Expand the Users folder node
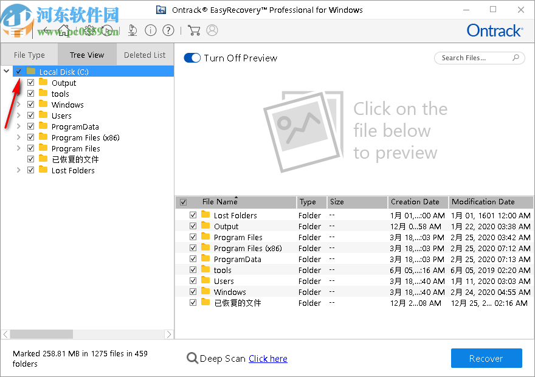 point(18,116)
